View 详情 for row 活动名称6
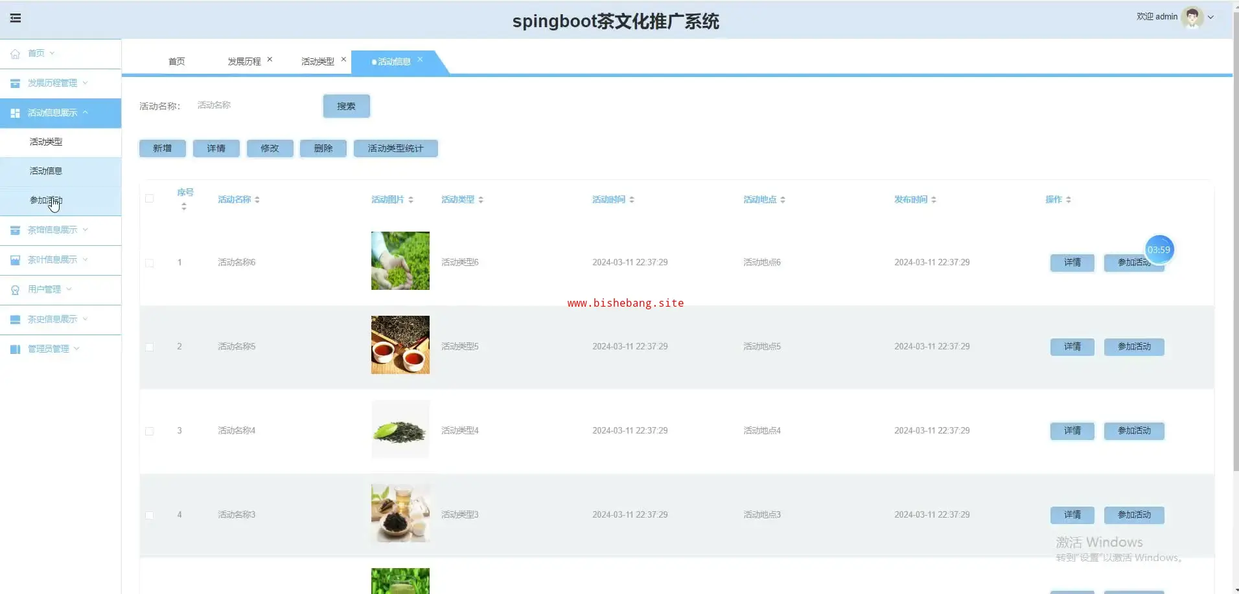 [1072, 263]
